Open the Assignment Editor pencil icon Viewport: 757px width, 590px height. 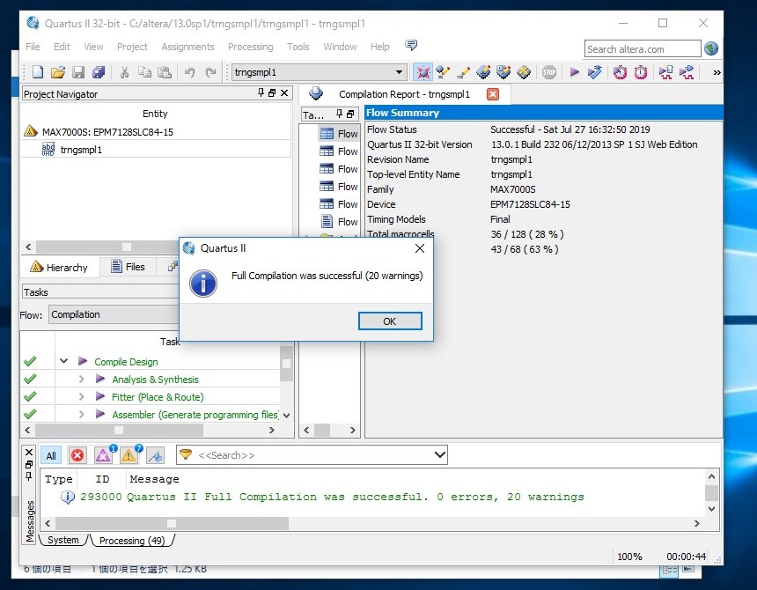coord(463,72)
